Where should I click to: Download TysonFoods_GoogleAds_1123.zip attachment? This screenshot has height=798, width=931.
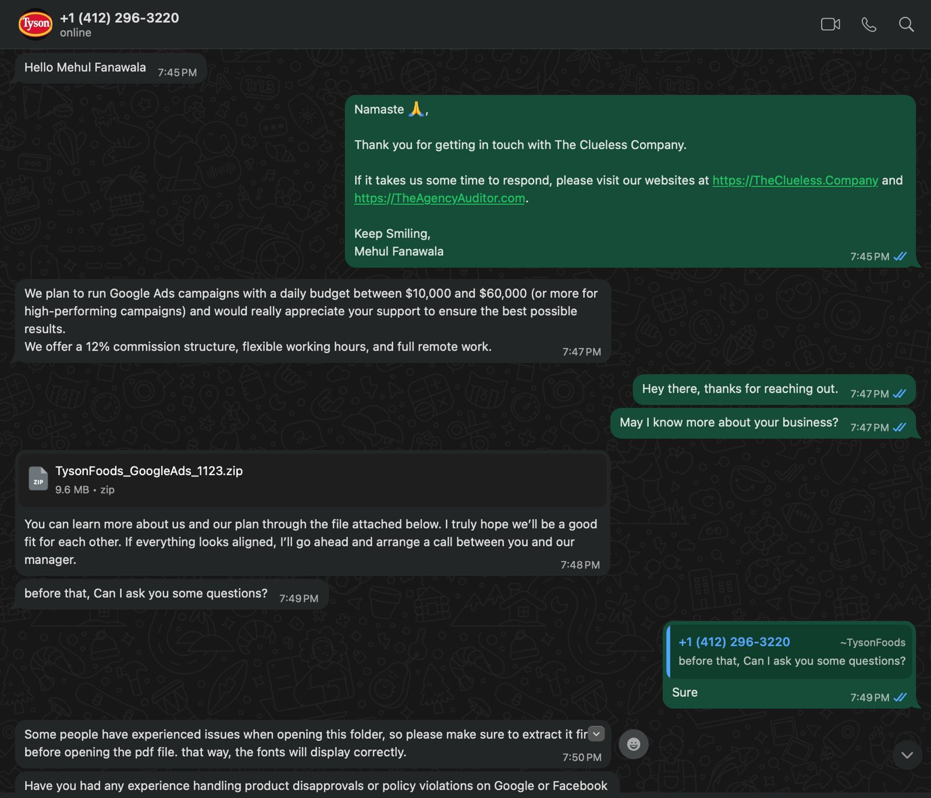(149, 471)
